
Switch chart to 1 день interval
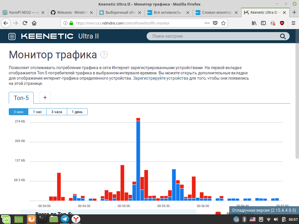click(x=77, y=112)
